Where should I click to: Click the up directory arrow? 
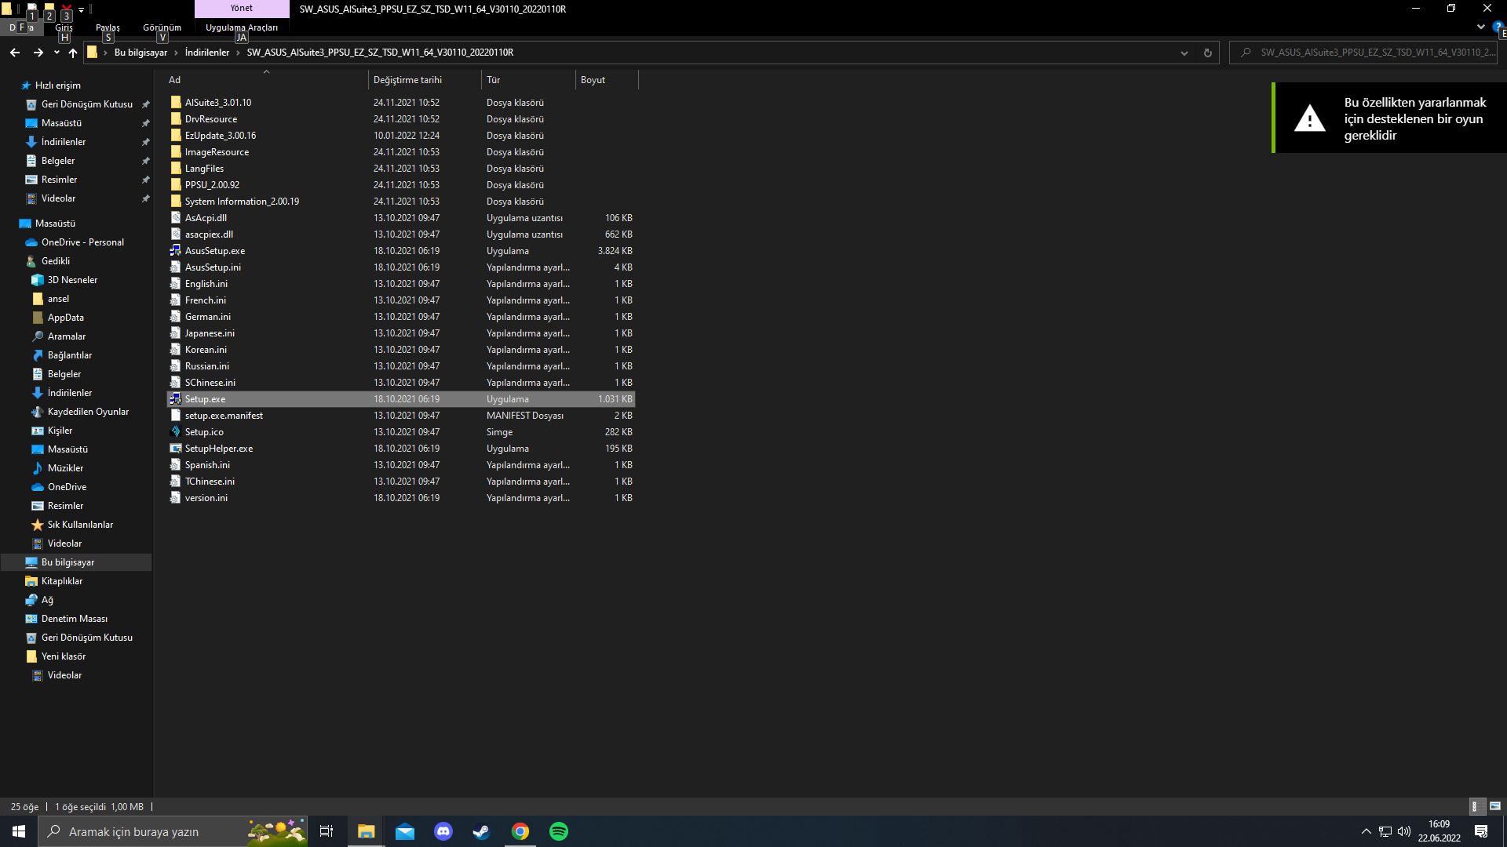click(73, 53)
